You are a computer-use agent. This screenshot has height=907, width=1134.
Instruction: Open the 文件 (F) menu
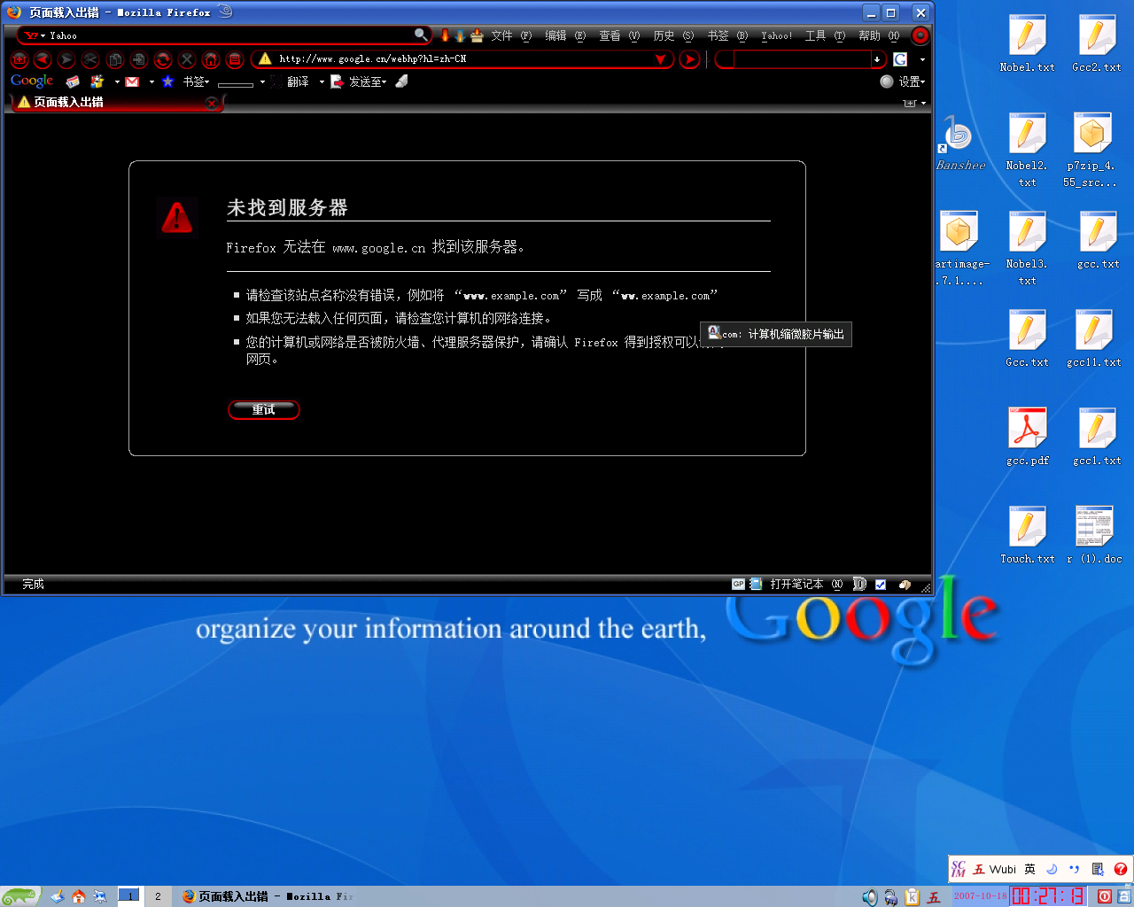511,35
